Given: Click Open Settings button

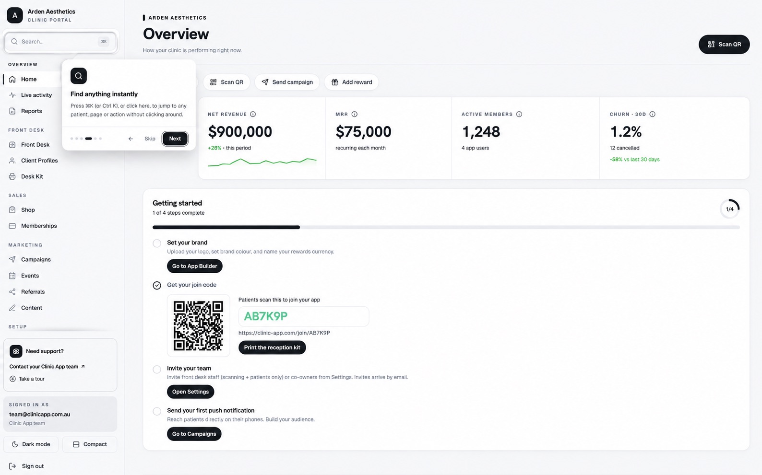Looking at the screenshot, I should [x=190, y=392].
